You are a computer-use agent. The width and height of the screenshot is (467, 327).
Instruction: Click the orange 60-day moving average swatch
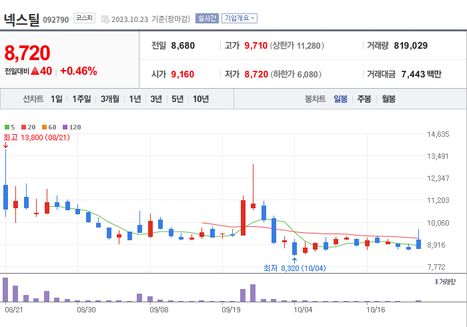pyautogui.click(x=45, y=127)
